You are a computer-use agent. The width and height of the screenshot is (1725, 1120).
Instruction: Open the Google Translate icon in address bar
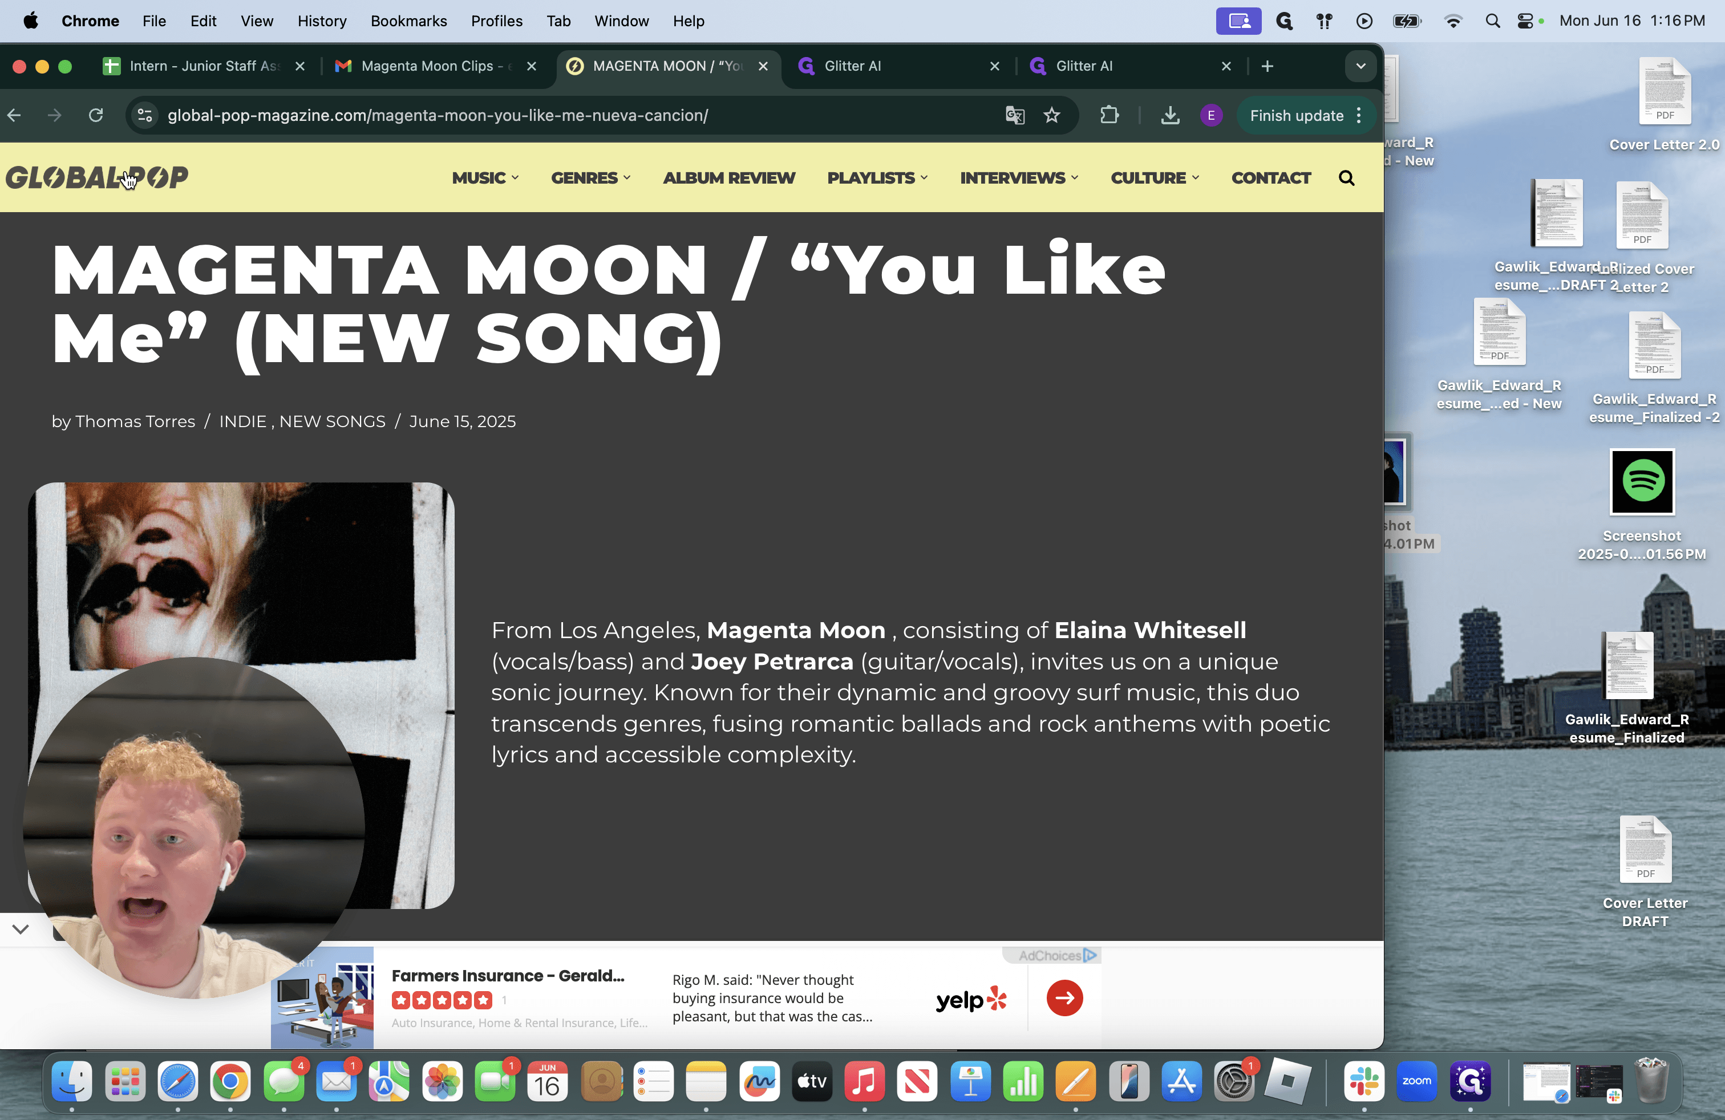coord(1015,115)
